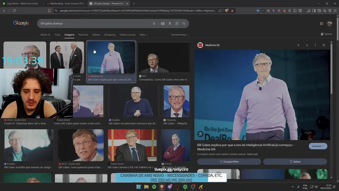
Task: Open Brave Rewards triangle icon
Action: click(x=232, y=11)
